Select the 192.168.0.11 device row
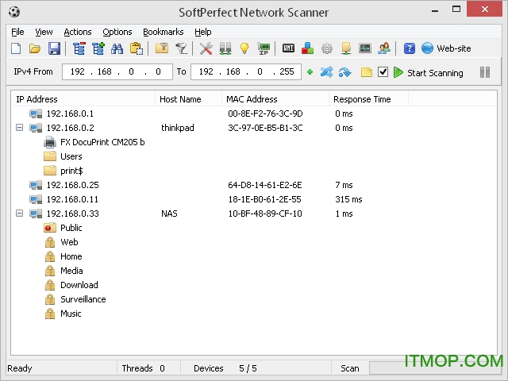Screen dimensions: 508x381 click(254, 199)
